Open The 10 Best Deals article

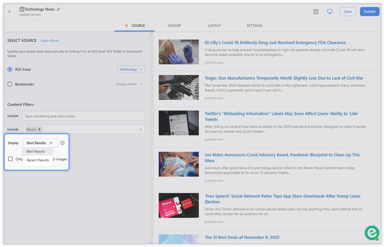(x=242, y=237)
